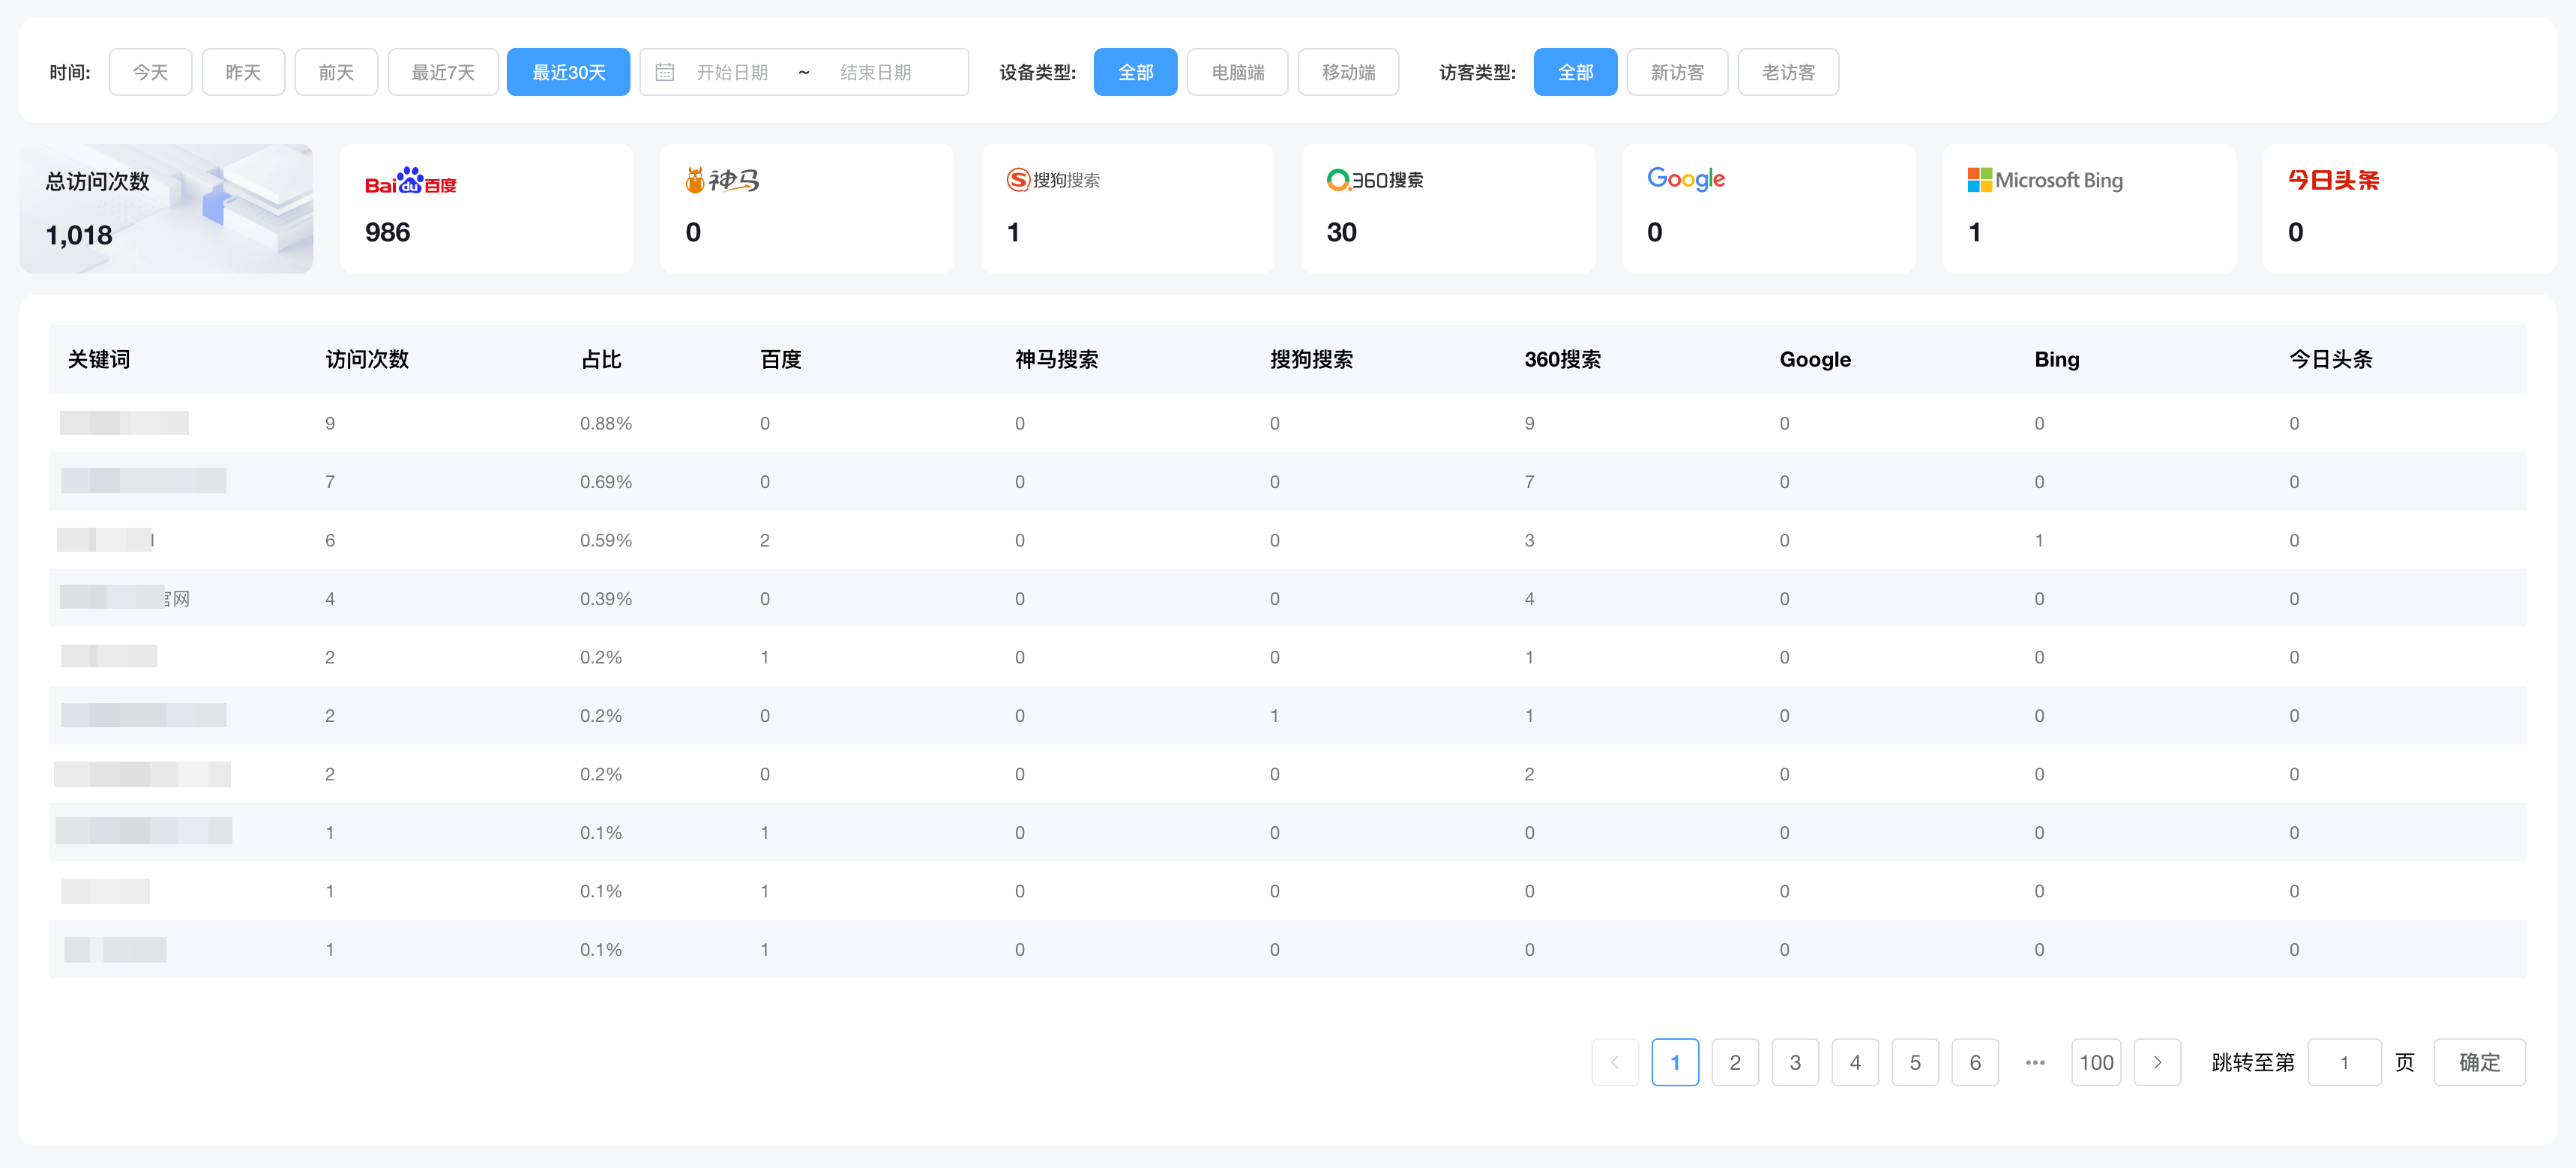Select the 移动端 device type
The height and width of the screenshot is (1168, 2576).
click(x=1348, y=72)
